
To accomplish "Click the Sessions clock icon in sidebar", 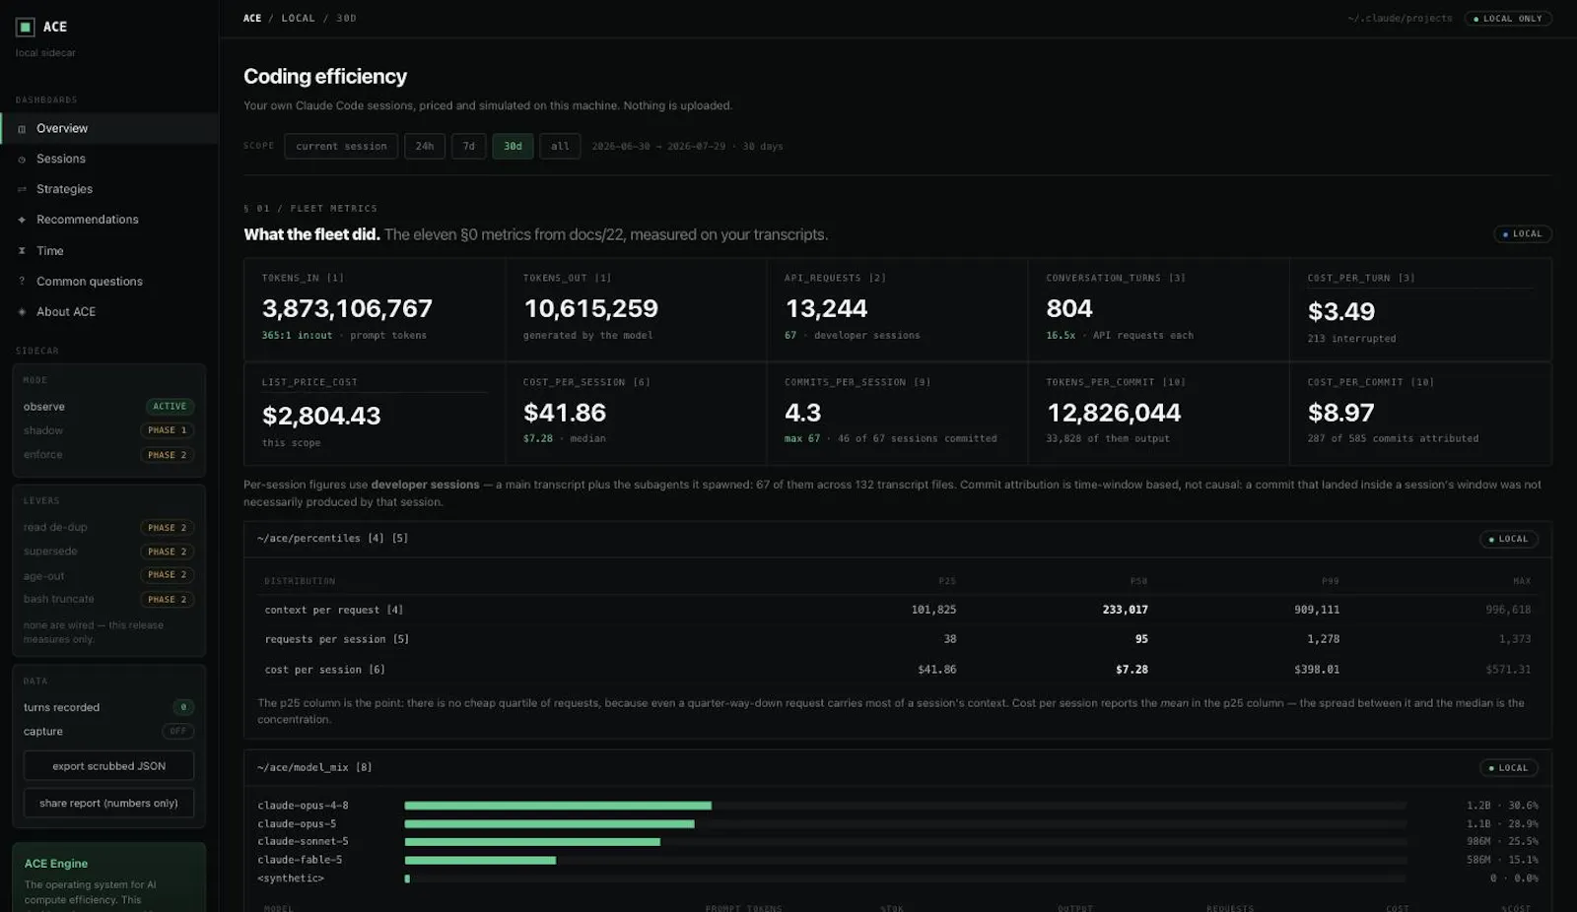I will [22, 160].
